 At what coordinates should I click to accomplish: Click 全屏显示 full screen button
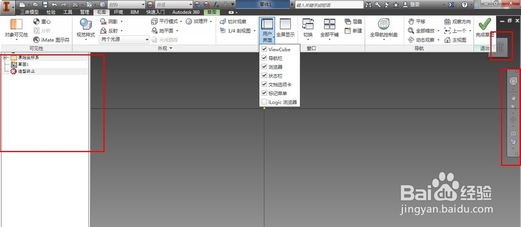coord(285,28)
